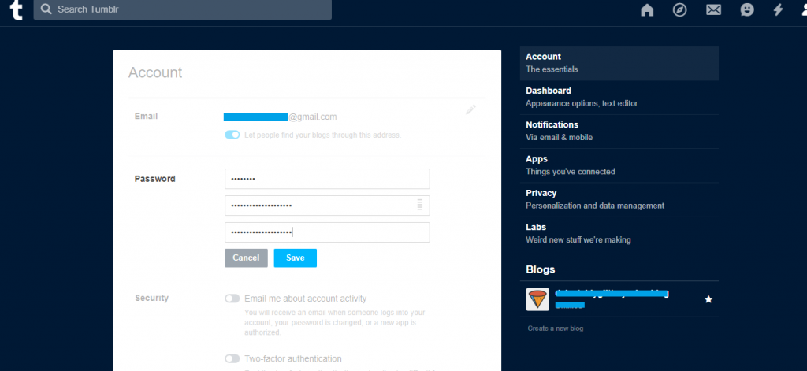
Task: Click the star icon beside the blog
Action: click(x=708, y=299)
